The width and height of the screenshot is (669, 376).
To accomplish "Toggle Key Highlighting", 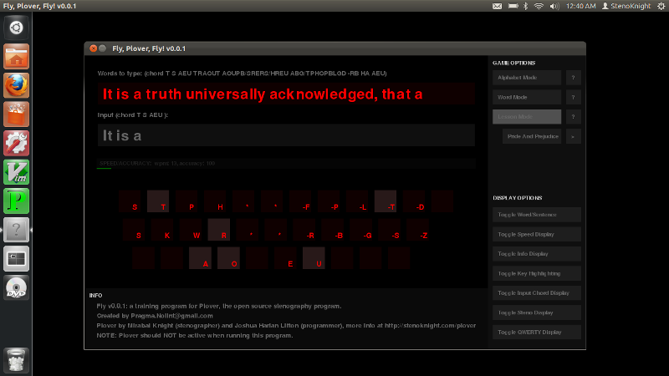I will (x=537, y=274).
